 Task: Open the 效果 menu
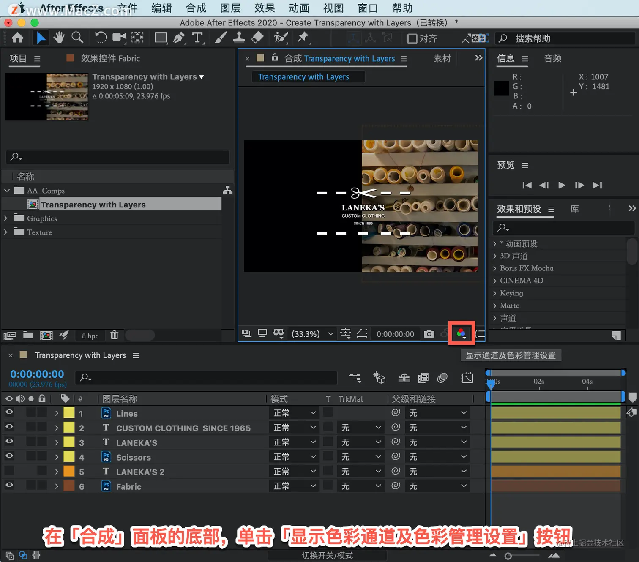coord(265,8)
